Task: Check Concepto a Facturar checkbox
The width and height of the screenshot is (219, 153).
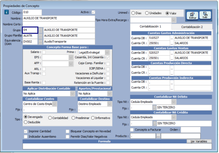Action: (x=132, y=130)
